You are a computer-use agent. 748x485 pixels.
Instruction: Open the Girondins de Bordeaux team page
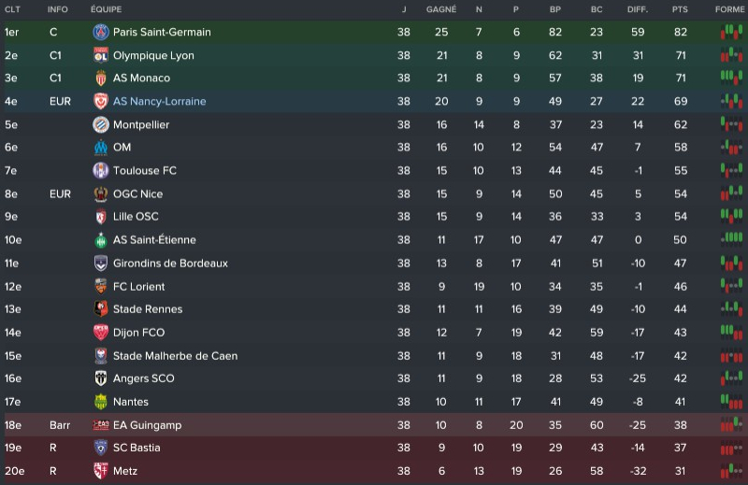pos(170,264)
